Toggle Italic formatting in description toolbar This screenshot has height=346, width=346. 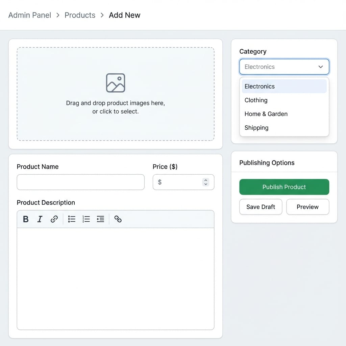[40, 219]
